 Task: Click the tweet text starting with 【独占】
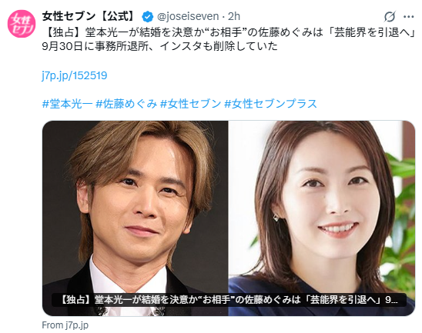point(229,32)
